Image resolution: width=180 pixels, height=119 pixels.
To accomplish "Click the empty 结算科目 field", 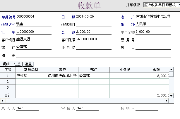I will (94, 25).
